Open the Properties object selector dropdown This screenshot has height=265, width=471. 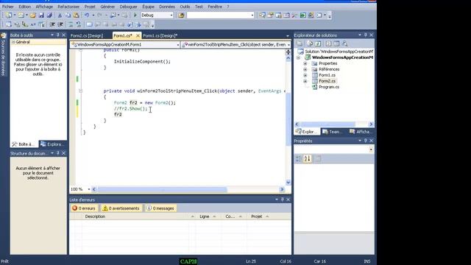371,149
